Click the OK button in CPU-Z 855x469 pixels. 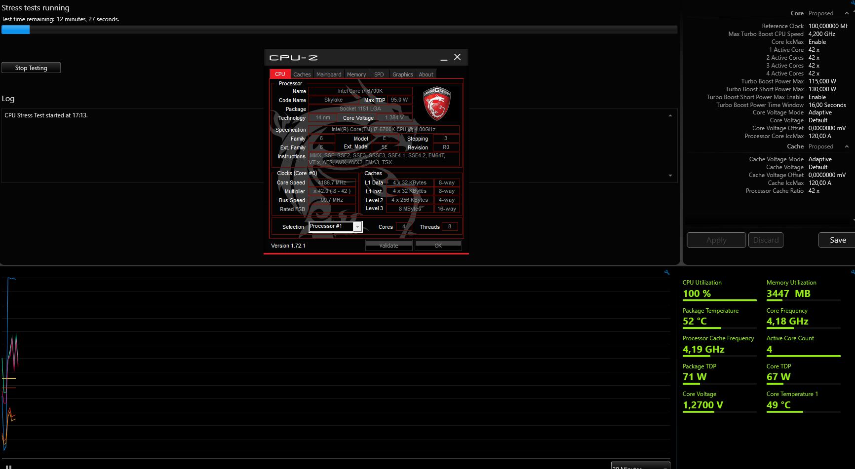438,245
